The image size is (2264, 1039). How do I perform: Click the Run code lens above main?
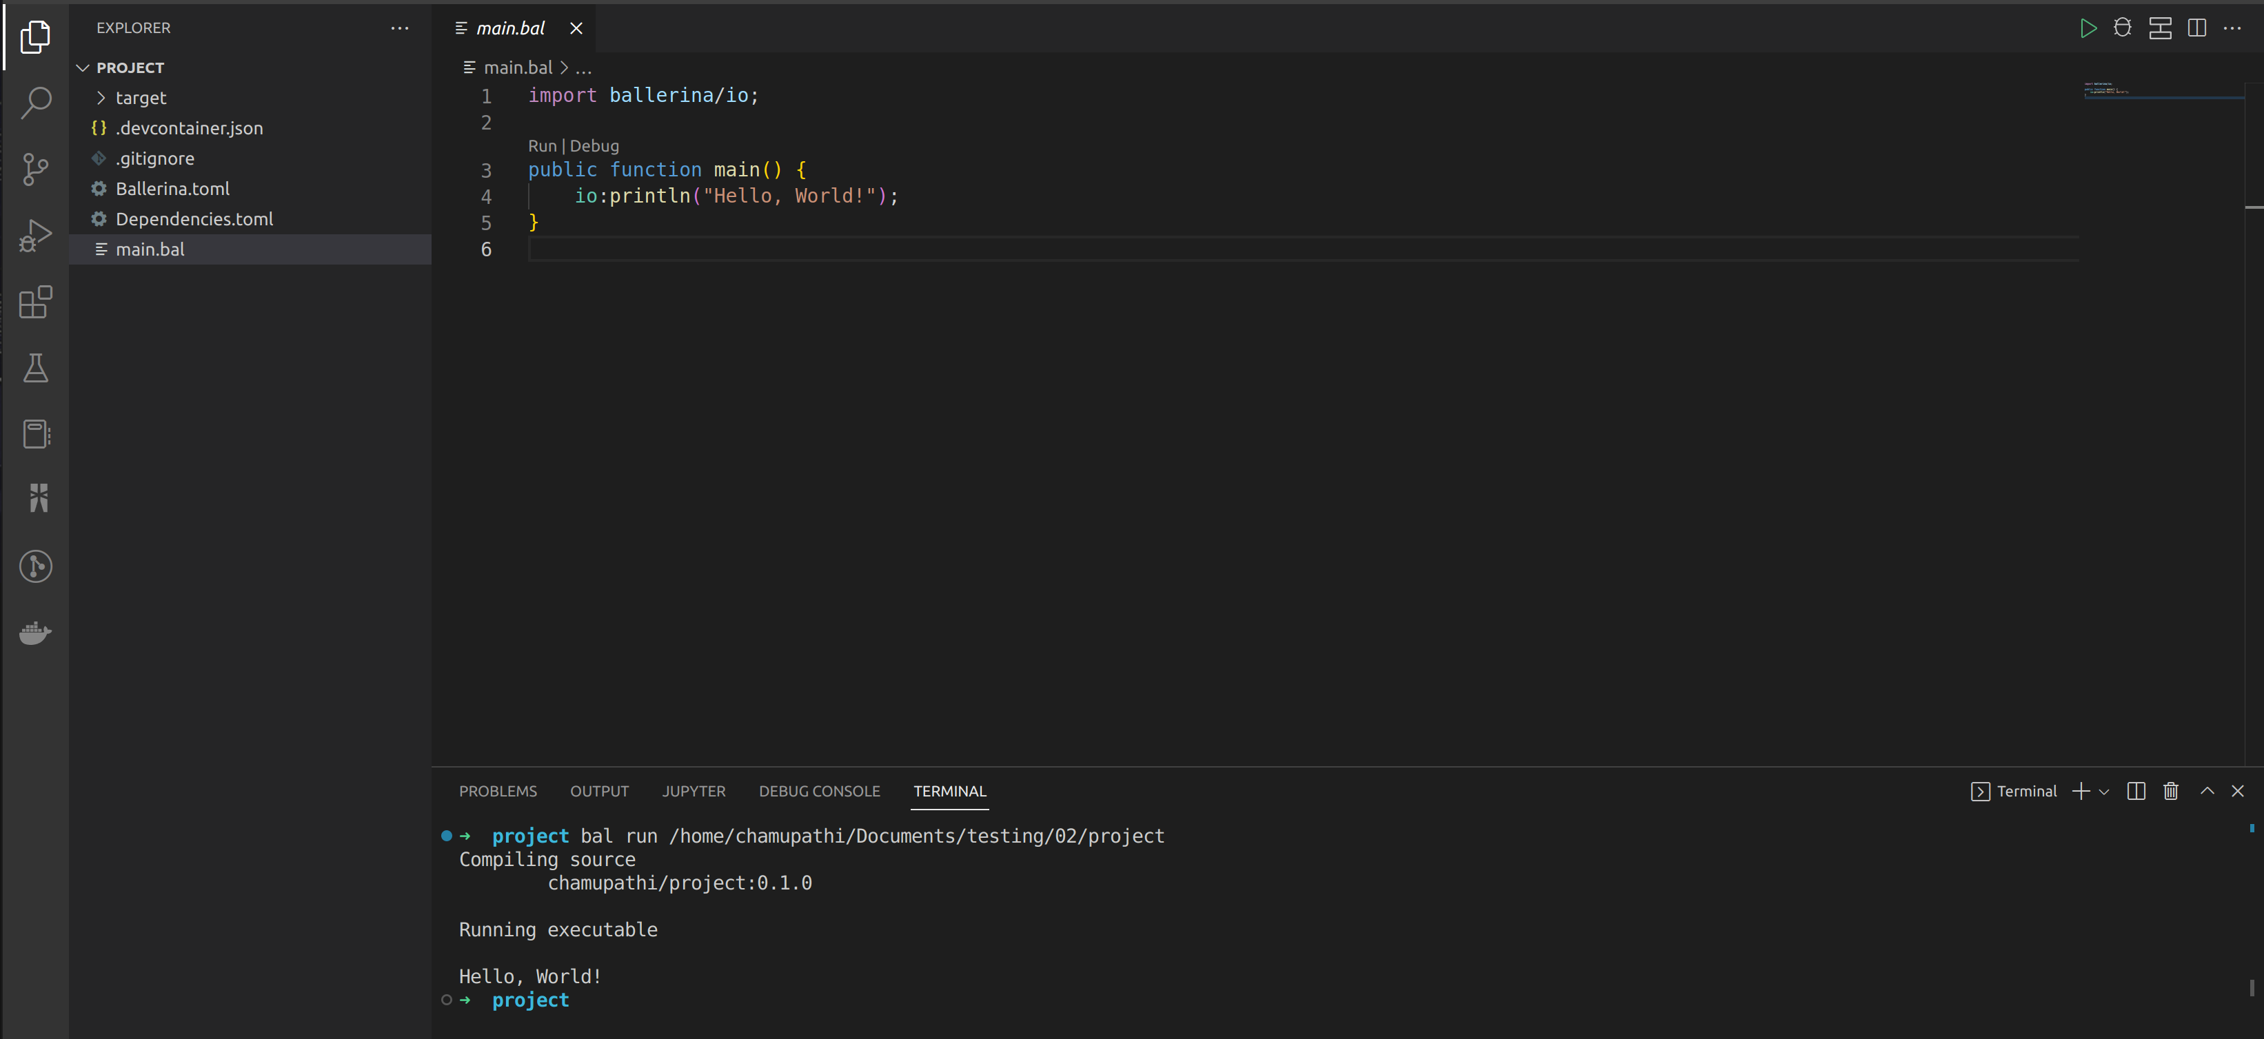pyautogui.click(x=543, y=146)
